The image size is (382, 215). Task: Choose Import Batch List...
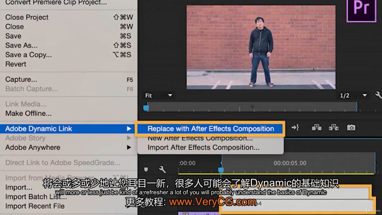(69, 197)
